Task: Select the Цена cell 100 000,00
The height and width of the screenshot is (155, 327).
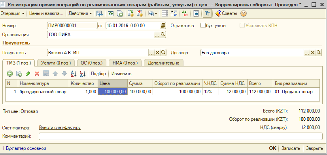Action: [x=113, y=92]
